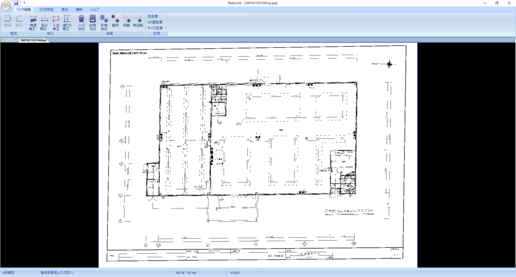
Task: Click the floor plan drawing canvas
Action: [x=257, y=155]
